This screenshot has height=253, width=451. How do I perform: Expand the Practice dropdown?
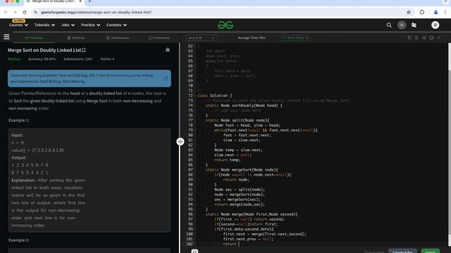(x=91, y=25)
